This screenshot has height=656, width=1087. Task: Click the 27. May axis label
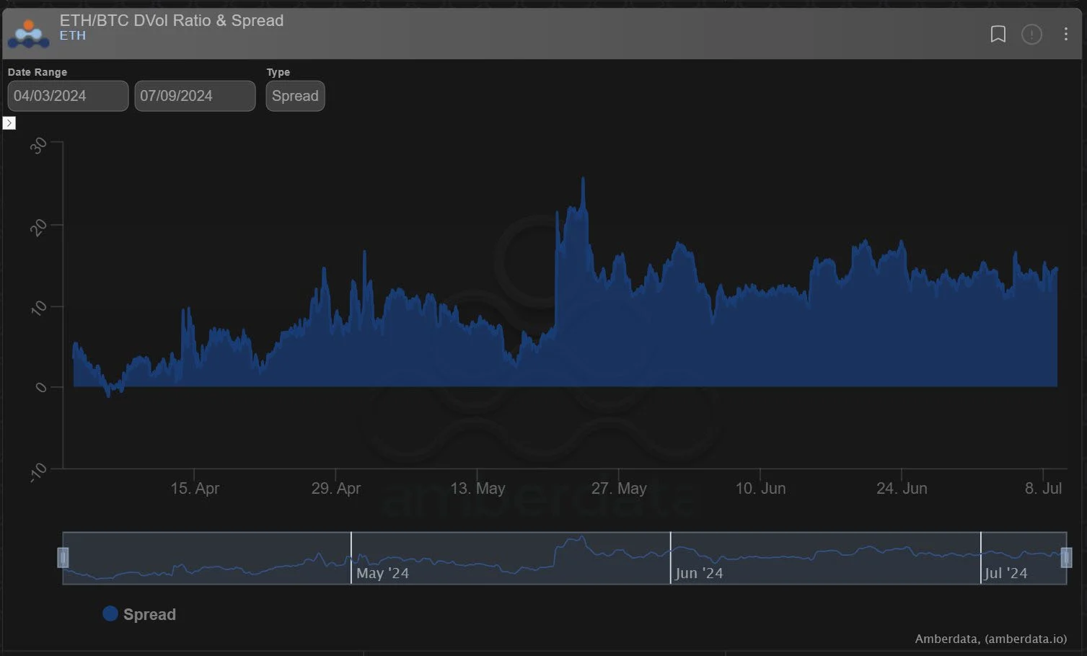[619, 488]
